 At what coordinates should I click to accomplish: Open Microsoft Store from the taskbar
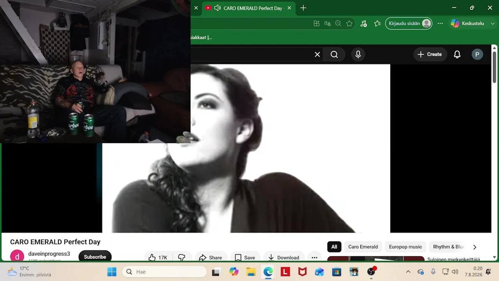click(x=337, y=272)
